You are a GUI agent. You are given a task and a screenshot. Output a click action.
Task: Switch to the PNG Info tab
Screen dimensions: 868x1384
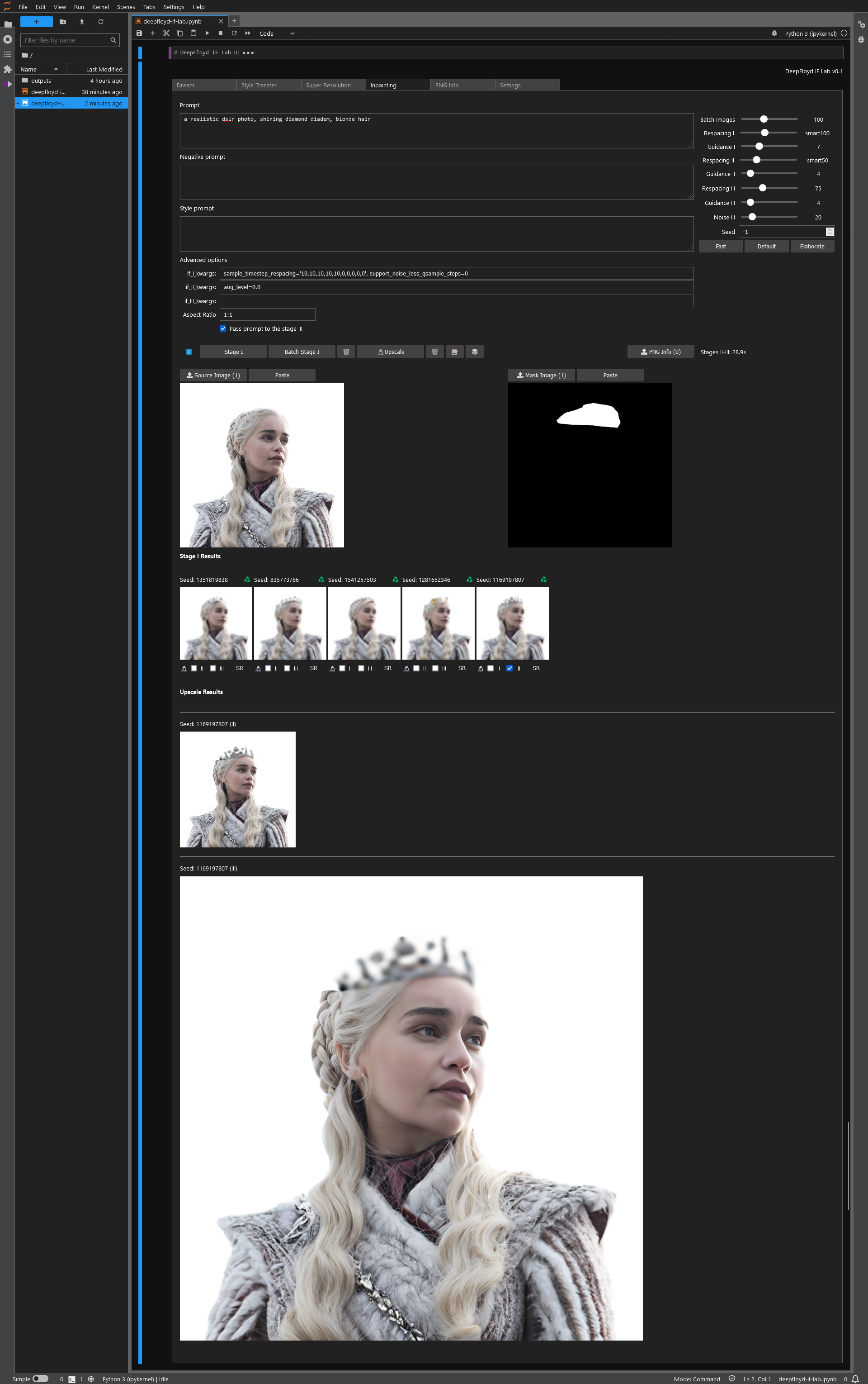coord(462,85)
